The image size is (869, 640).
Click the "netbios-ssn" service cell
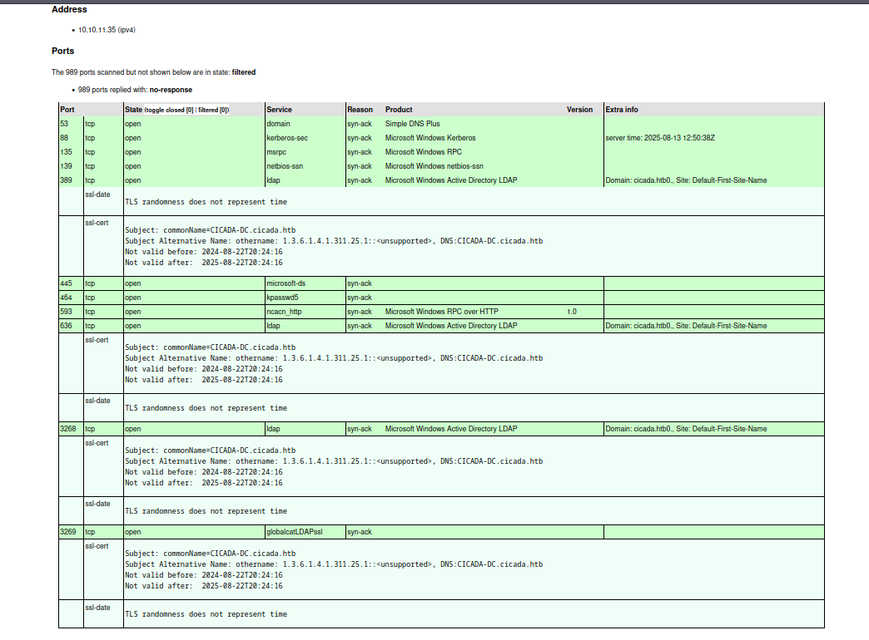pos(285,166)
